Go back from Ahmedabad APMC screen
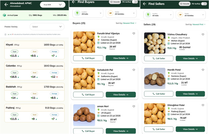The image size is (209, 134). [6, 5]
